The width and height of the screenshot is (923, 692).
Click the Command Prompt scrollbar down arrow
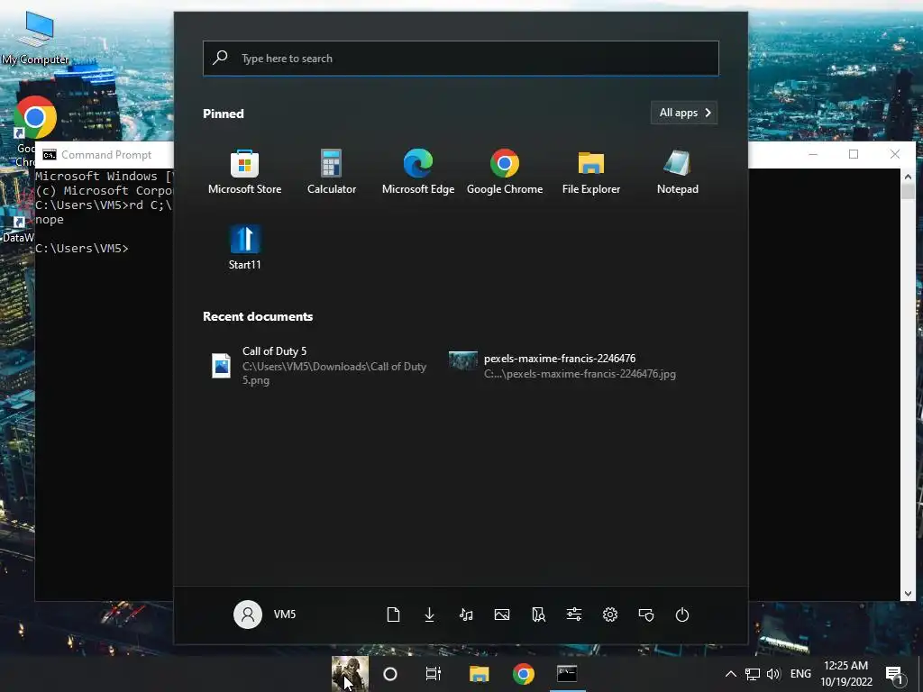coord(908,594)
